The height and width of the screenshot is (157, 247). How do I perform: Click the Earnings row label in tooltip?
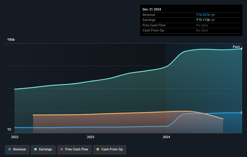tap(149, 20)
